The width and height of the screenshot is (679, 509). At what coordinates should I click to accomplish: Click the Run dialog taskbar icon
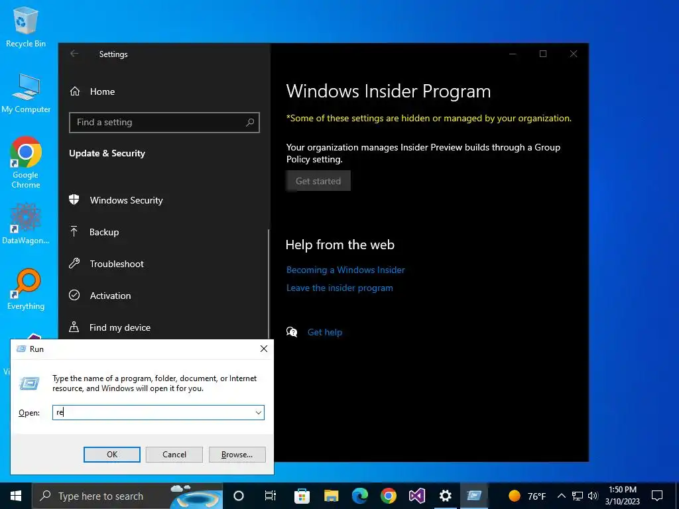[x=473, y=496]
